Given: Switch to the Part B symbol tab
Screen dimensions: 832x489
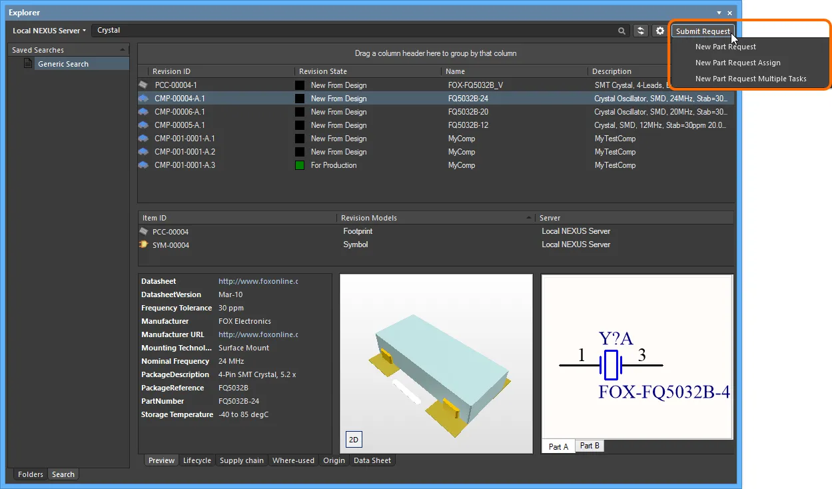Looking at the screenshot, I should [589, 446].
